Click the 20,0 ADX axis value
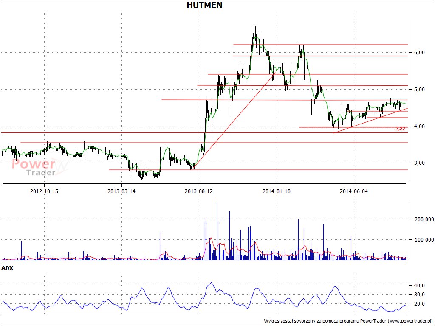435x326 pixels. tap(420, 304)
